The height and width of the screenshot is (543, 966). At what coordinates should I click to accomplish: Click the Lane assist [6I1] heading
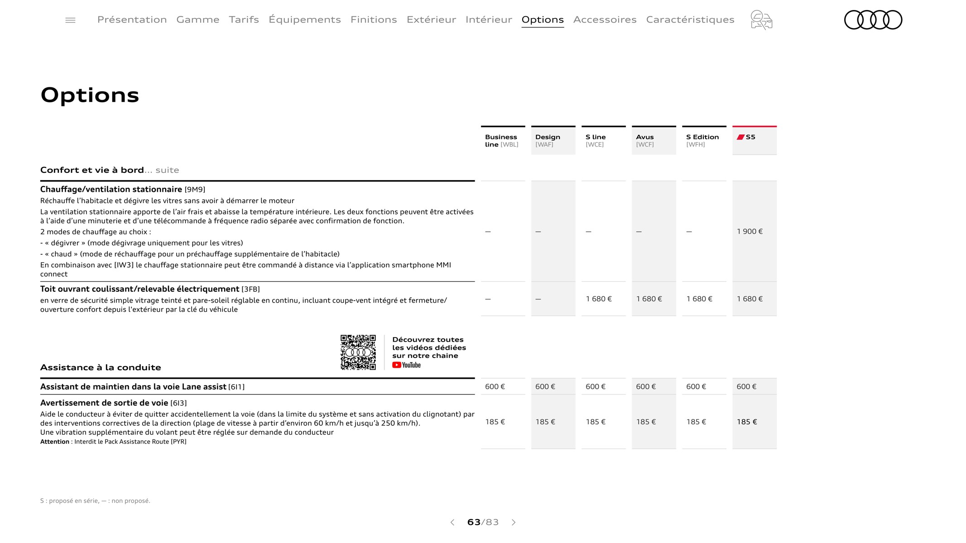[142, 386]
